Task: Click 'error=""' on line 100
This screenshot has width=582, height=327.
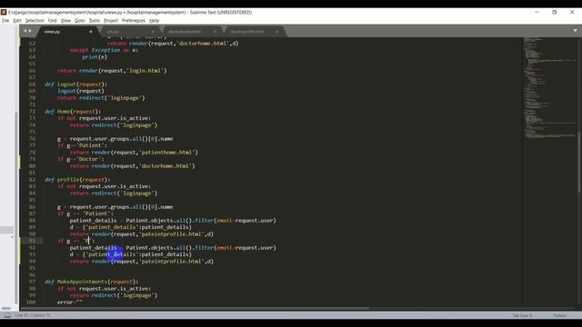Action: click(70, 302)
